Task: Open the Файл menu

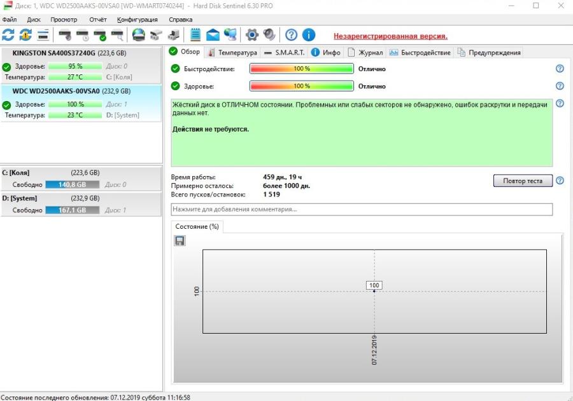Action: (x=10, y=20)
